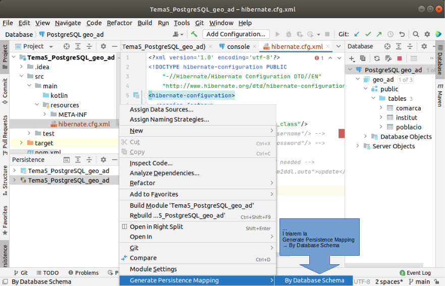The image size is (445, 286).
Task: Open Maven side tool window
Action: tap(440, 95)
